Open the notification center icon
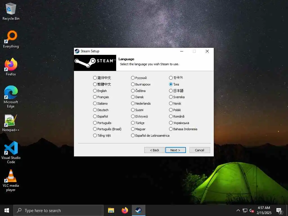288x216 pixels. click(279, 211)
